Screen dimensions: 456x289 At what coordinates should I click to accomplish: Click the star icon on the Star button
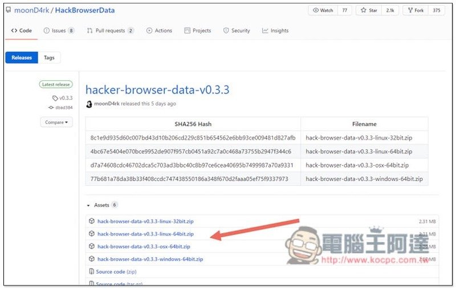(x=364, y=10)
